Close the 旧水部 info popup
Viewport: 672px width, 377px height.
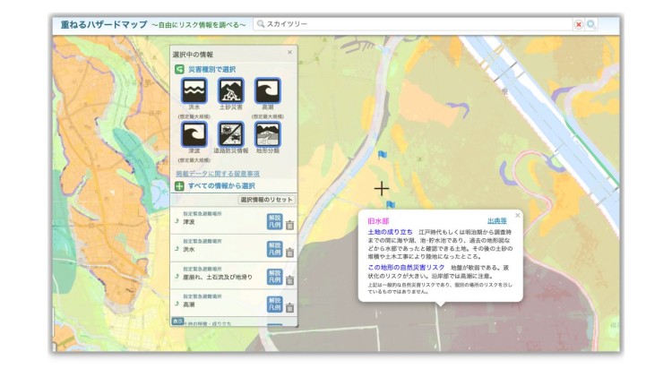click(x=517, y=215)
